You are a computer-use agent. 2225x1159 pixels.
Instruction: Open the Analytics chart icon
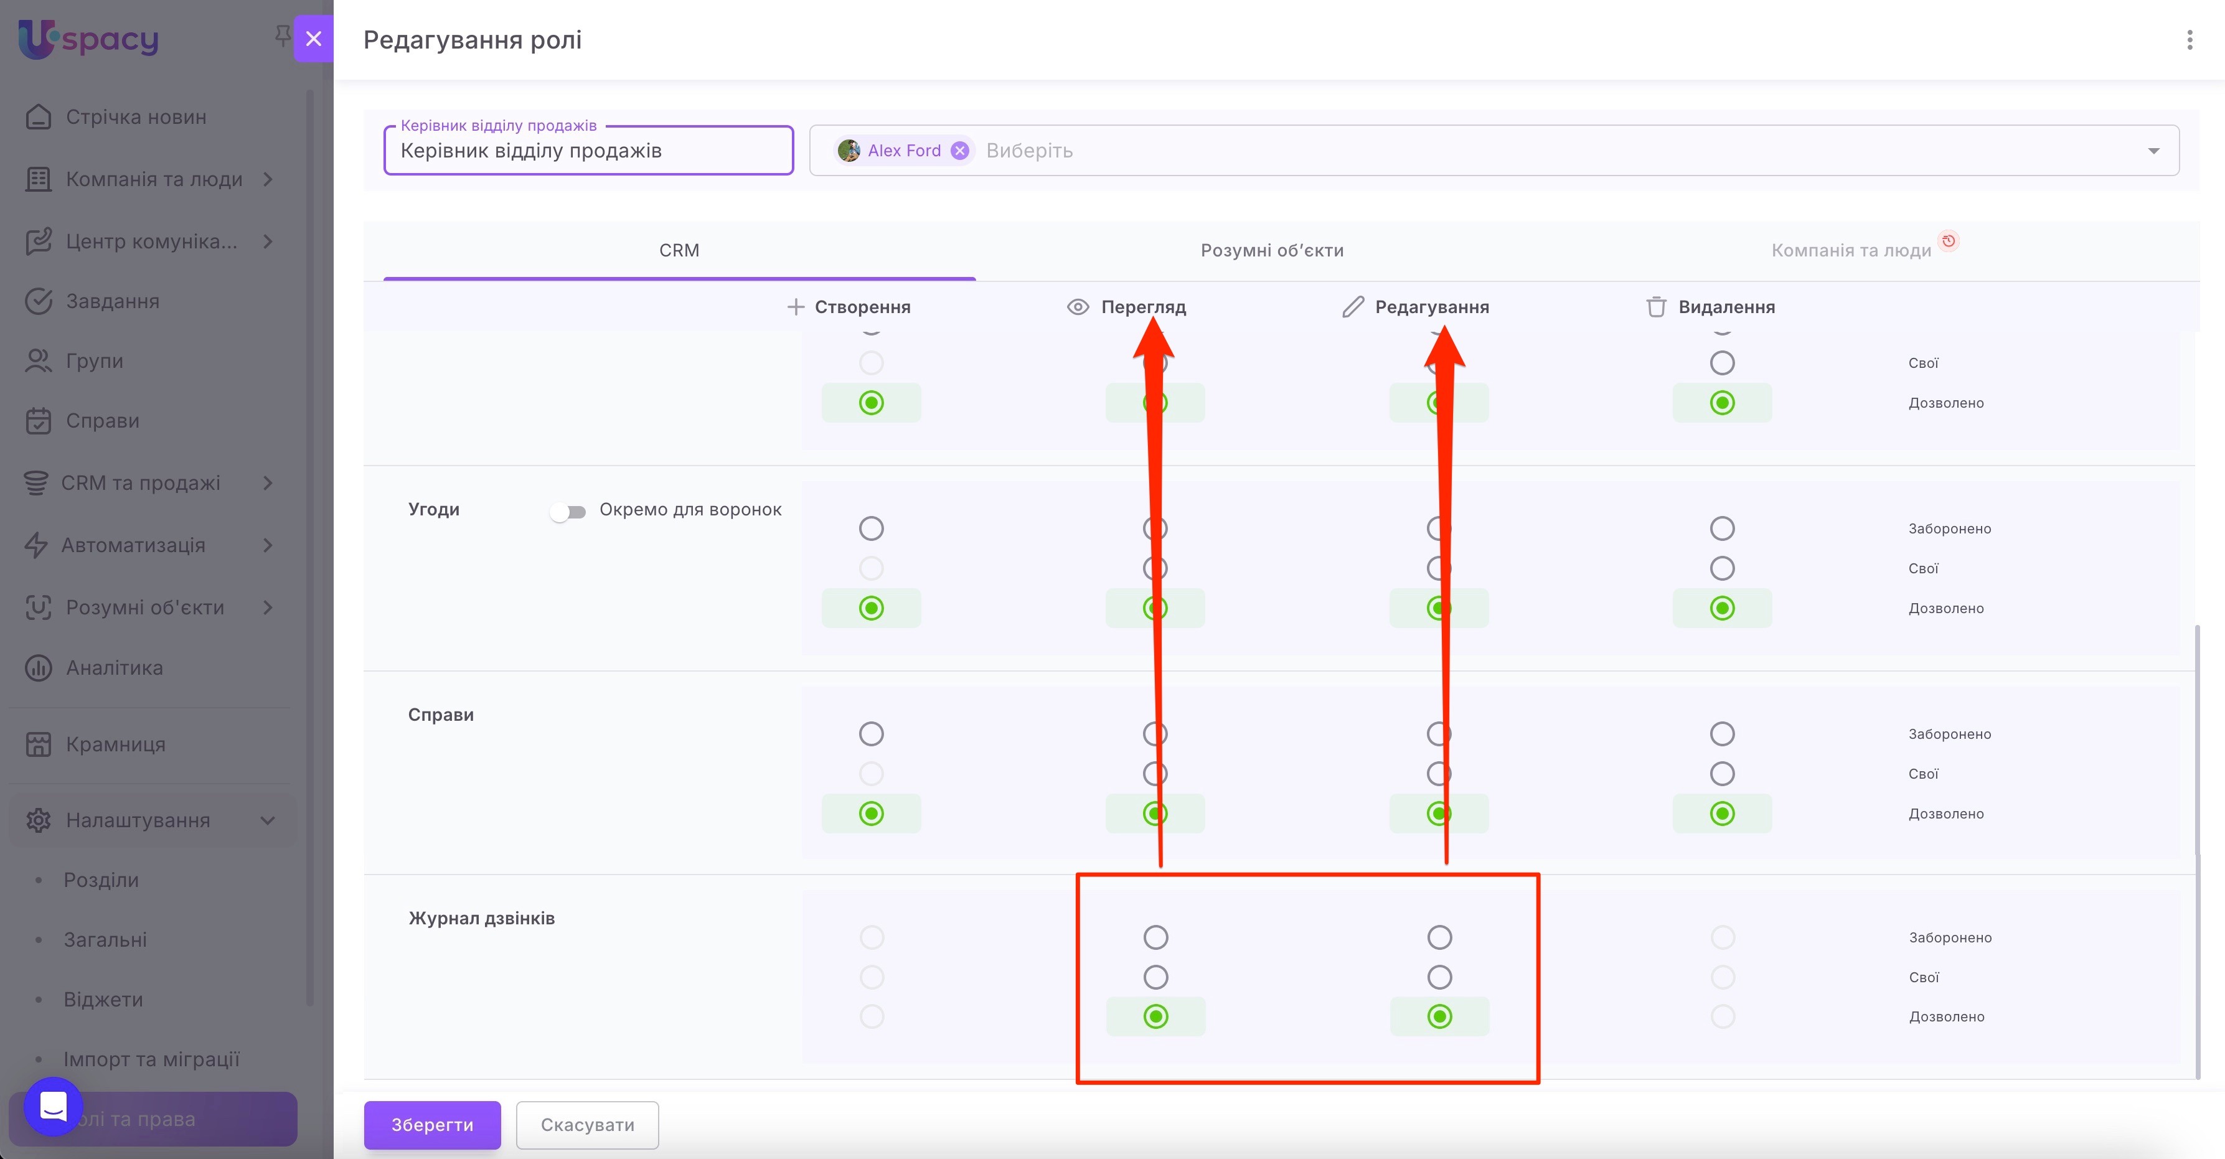(x=38, y=668)
